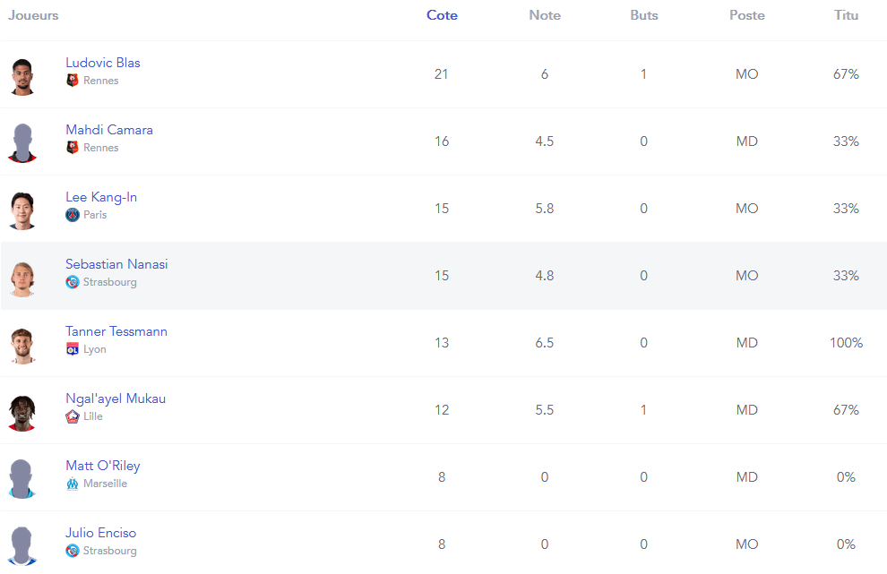Sort by Poste column header

(746, 15)
